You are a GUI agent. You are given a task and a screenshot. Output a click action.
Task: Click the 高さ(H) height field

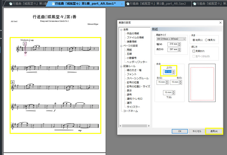coord(173,50)
